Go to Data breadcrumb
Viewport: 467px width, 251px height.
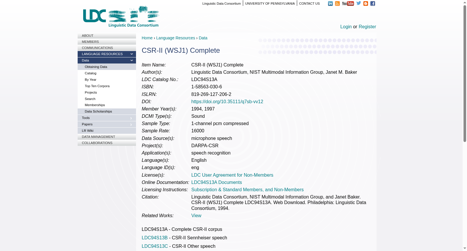tap(203, 38)
